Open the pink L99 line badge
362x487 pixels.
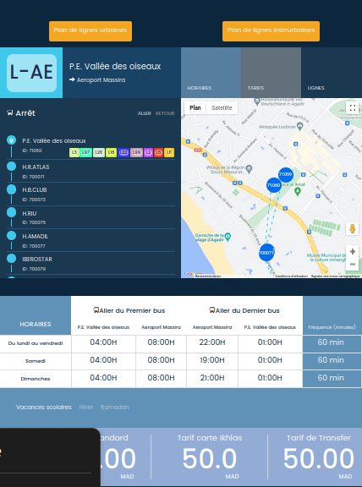point(136,152)
